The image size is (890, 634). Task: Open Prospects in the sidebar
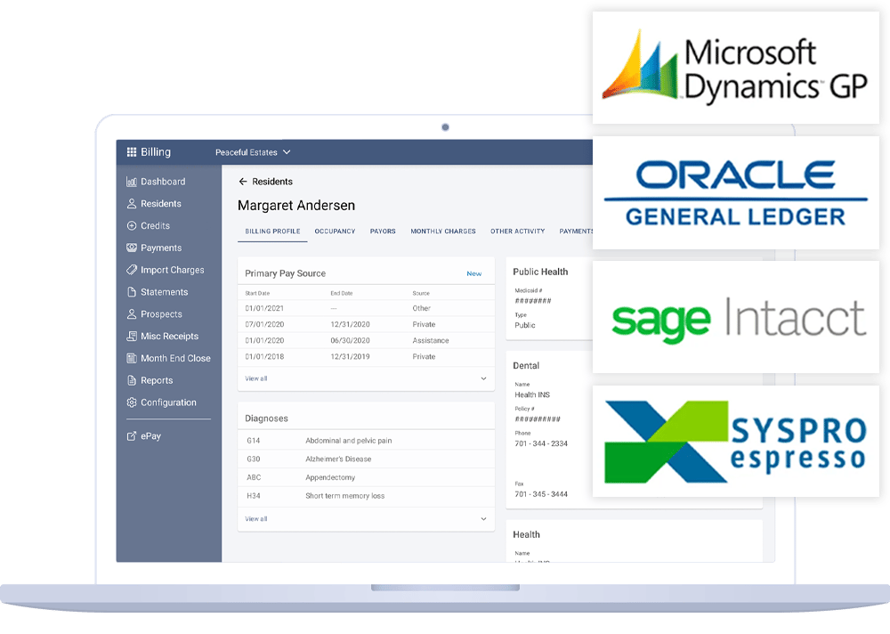click(x=162, y=314)
